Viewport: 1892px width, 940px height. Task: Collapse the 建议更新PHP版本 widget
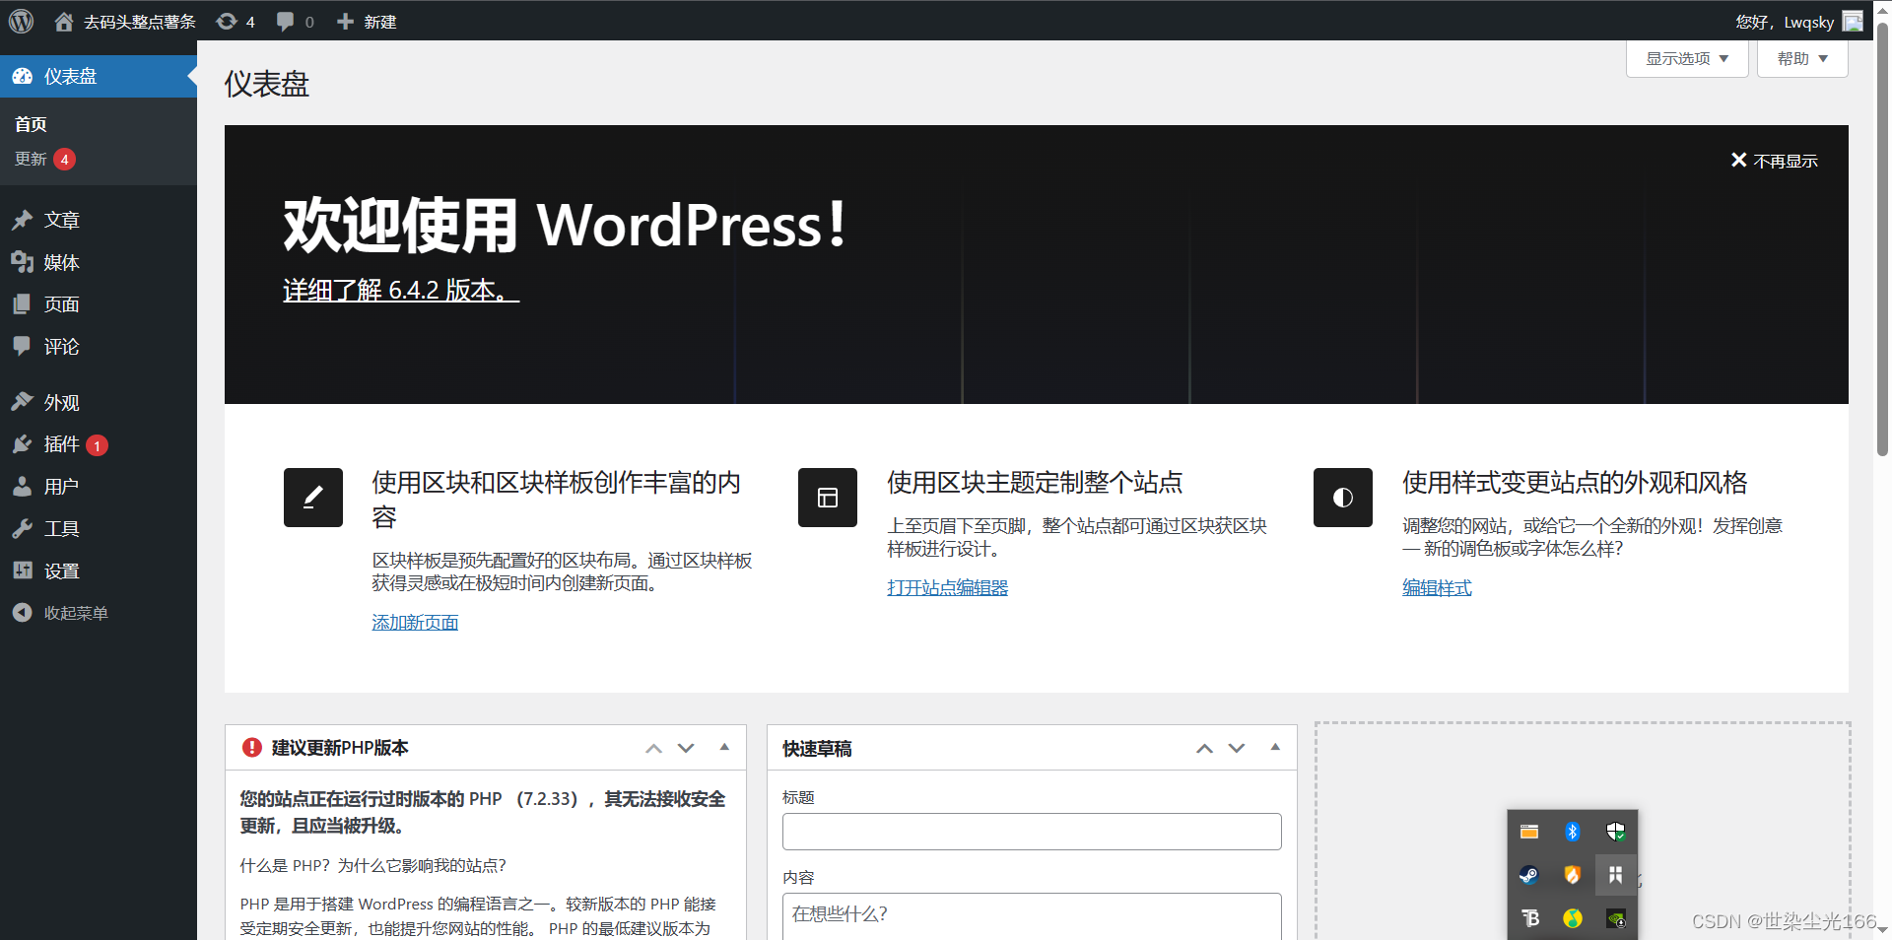pos(724,748)
